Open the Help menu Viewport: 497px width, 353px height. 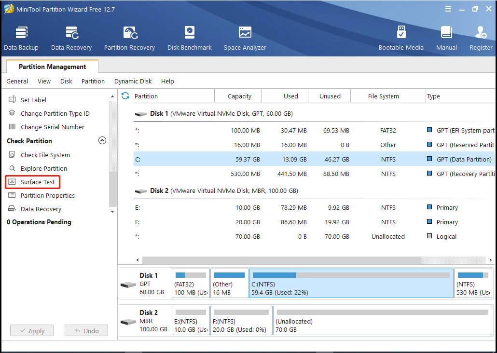coord(167,81)
